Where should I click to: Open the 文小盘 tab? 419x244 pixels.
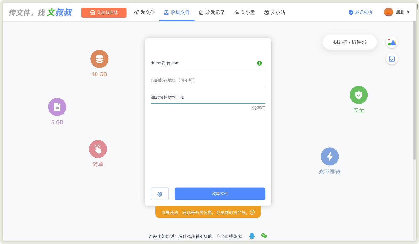pos(244,13)
